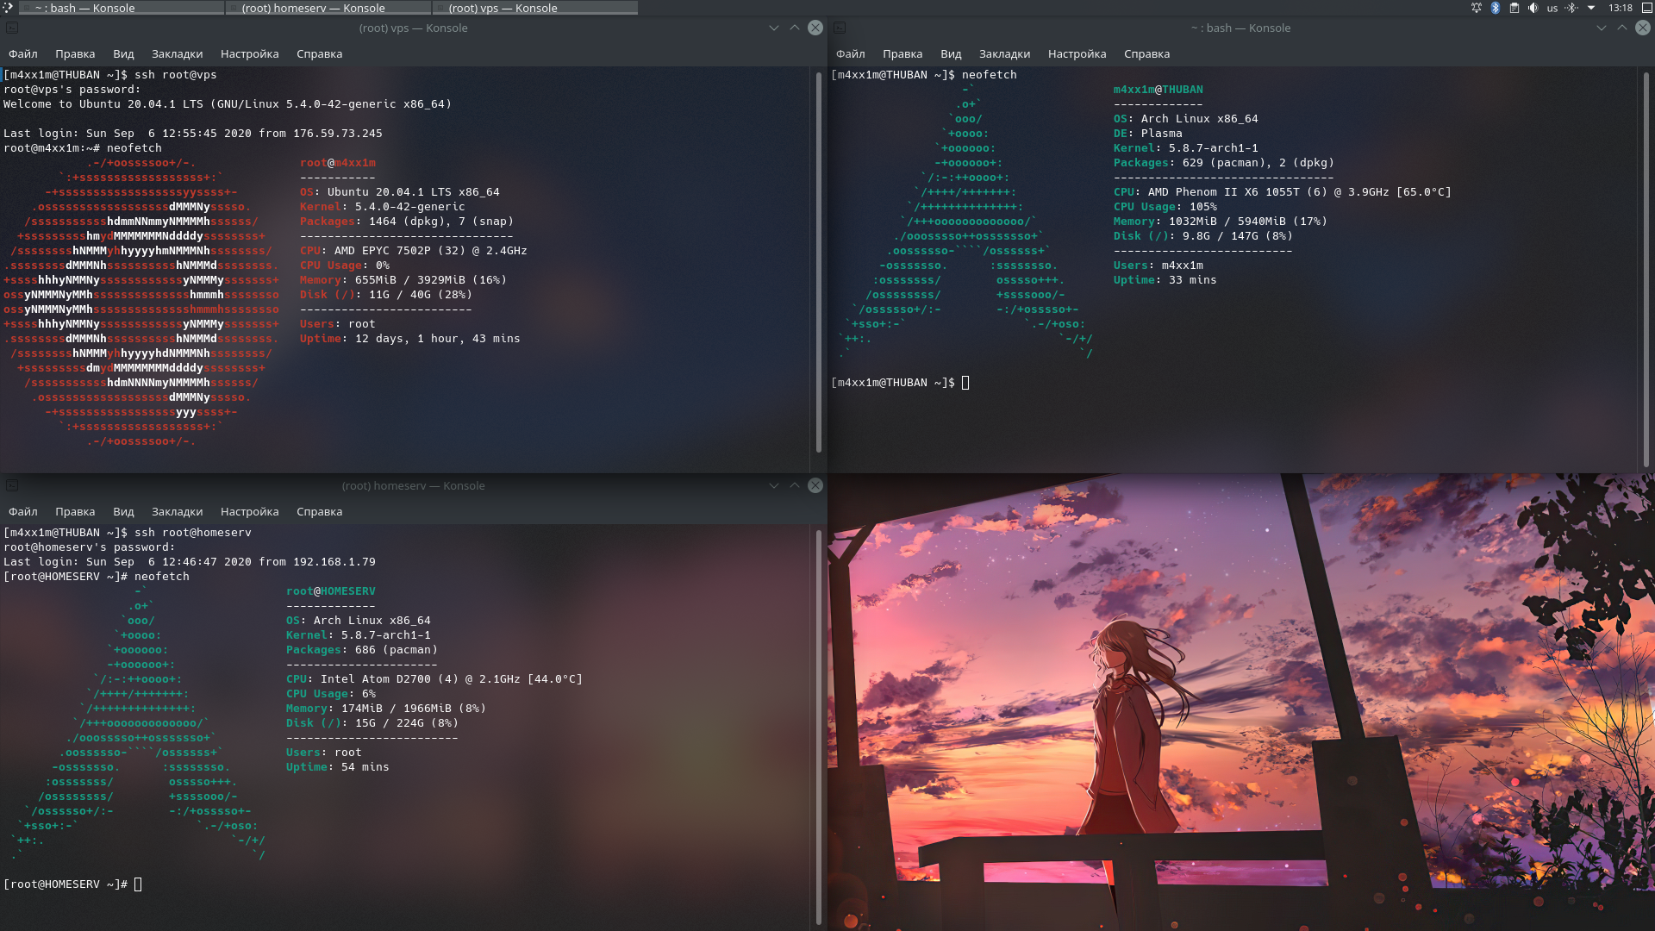Screen dimensions: 1655x931
Task: Open the KDE application launcher icon
Action: click(8, 8)
